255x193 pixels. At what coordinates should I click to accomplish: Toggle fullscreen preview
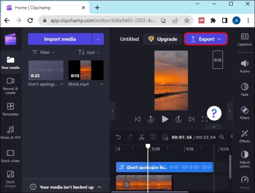click(x=204, y=119)
